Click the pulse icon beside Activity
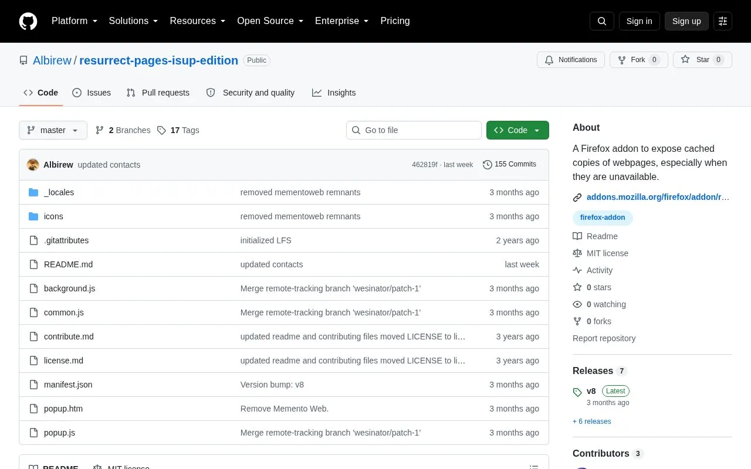The width and height of the screenshot is (751, 469). 577,270
